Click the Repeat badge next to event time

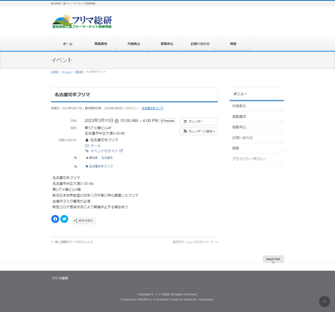pyautogui.click(x=167, y=121)
